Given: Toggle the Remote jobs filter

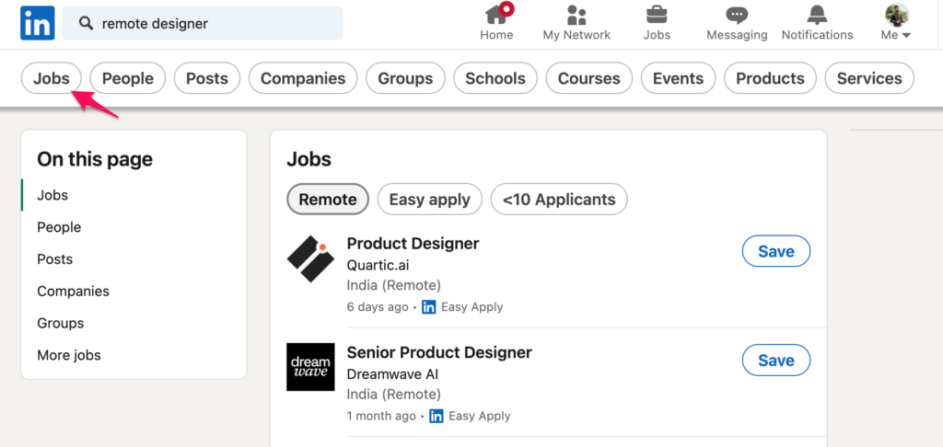Looking at the screenshot, I should (x=328, y=200).
